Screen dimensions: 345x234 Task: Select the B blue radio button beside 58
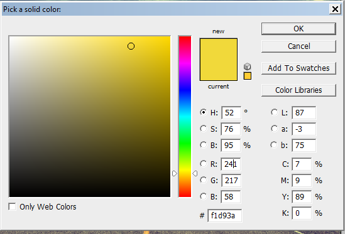coord(204,196)
